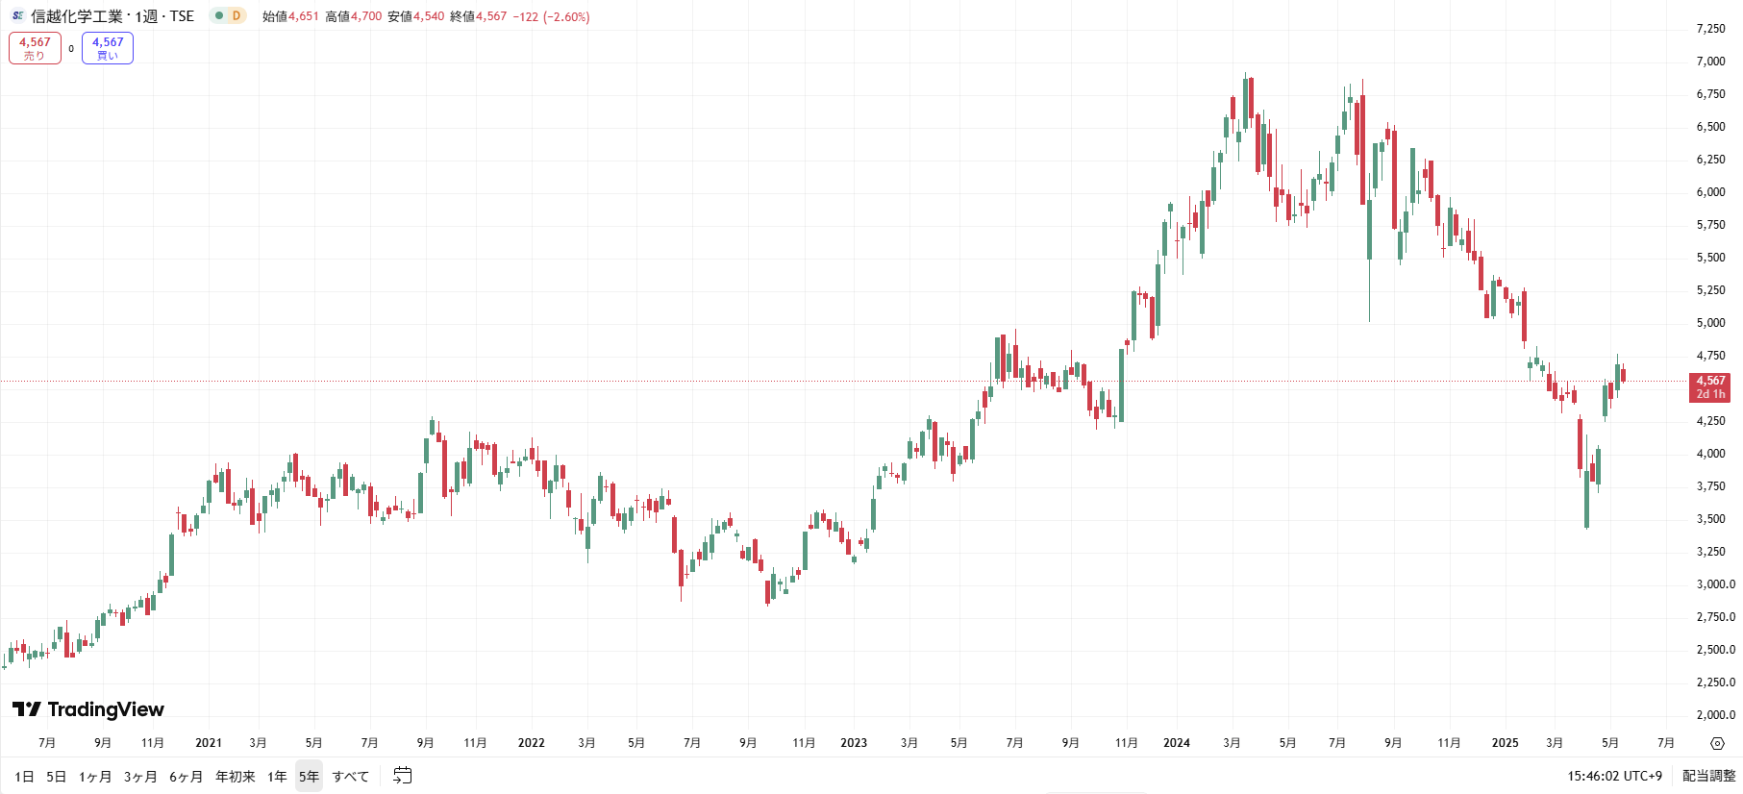
Task: Select the 年初来 time range
Action: (x=236, y=777)
